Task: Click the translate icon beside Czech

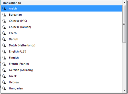Action: click(x=4, y=33)
